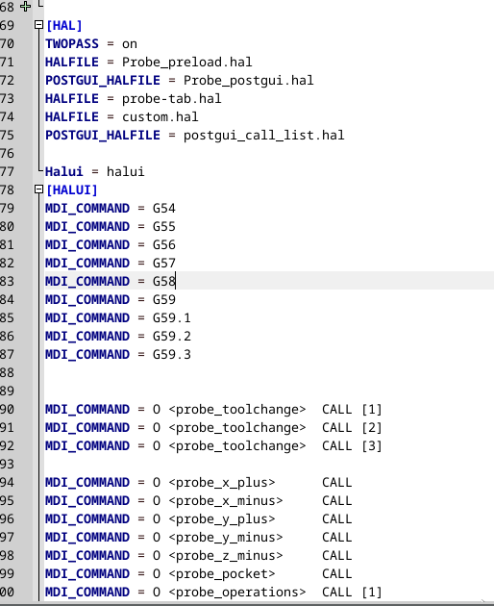Collapse the [HAL] section fold marker
This screenshot has height=606, width=494.
point(38,25)
